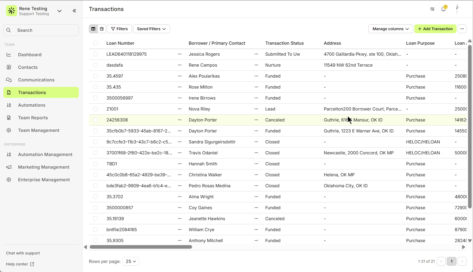Click the Add Transaction button
Screen dimensions: 473x272
[x=435, y=29]
